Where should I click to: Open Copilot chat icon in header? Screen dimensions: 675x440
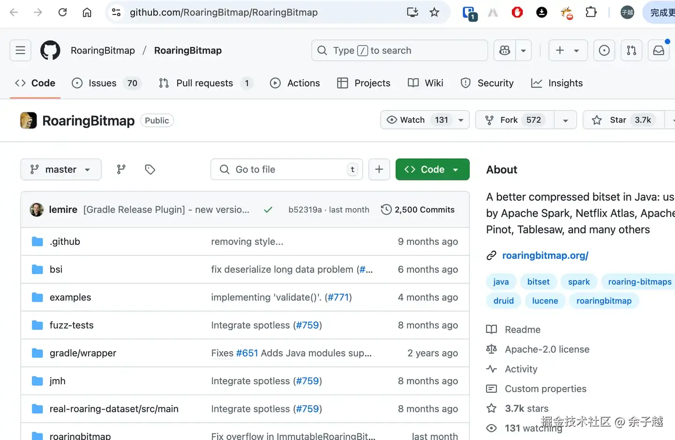(x=505, y=50)
